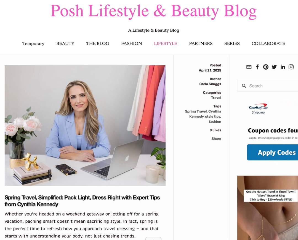
Task: Open the Facebook social icon
Action: [257, 67]
